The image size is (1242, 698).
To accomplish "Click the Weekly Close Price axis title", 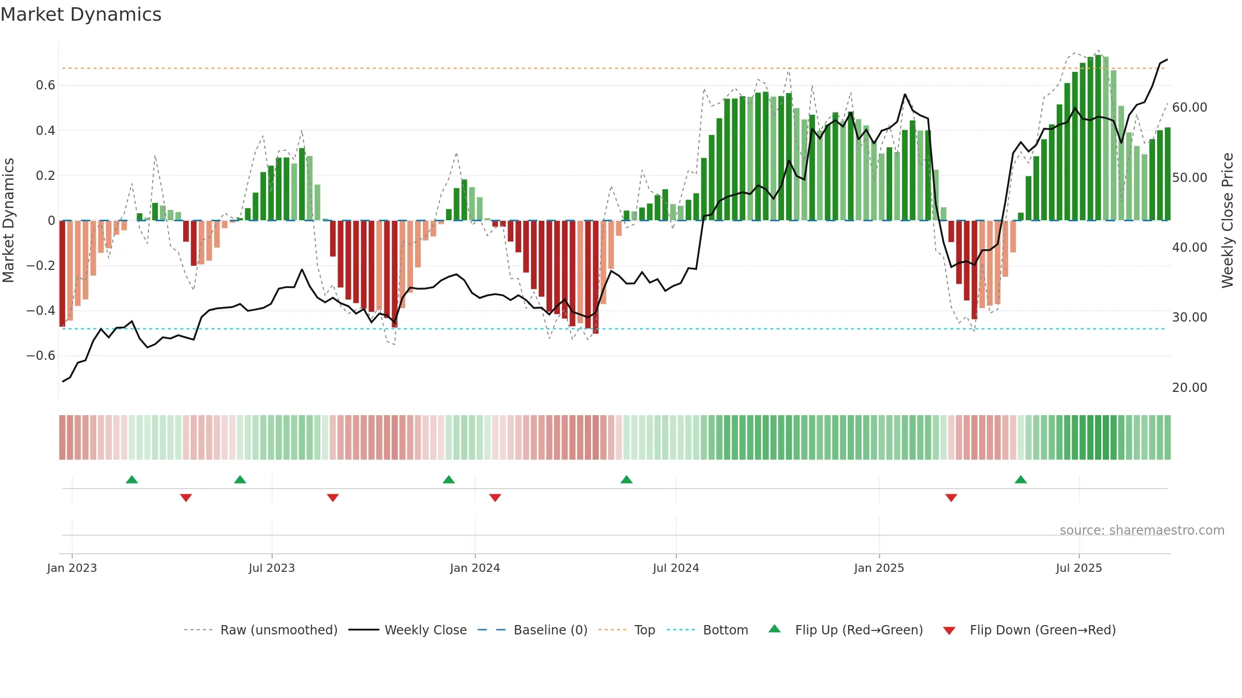I will pyautogui.click(x=1228, y=220).
